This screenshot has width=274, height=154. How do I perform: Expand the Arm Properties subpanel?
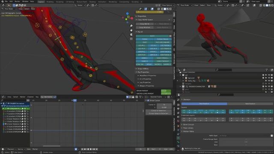click(138, 79)
